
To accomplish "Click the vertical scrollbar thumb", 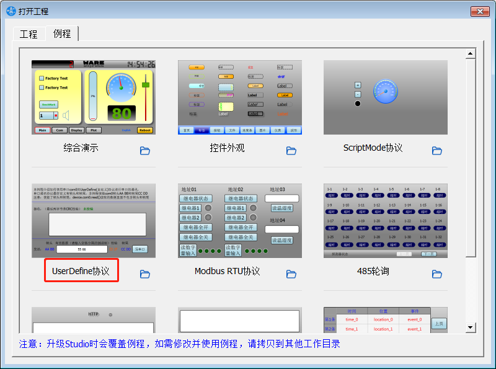I will [471, 158].
